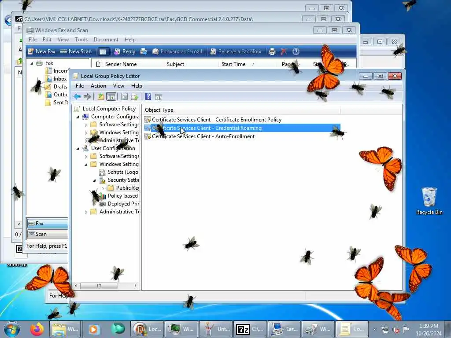The image size is (451, 338).
Task: Select Certificate Services Client Auto-Enrollment row
Action: tap(203, 136)
